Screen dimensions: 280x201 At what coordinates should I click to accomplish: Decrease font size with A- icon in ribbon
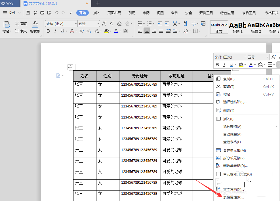pos(111,24)
